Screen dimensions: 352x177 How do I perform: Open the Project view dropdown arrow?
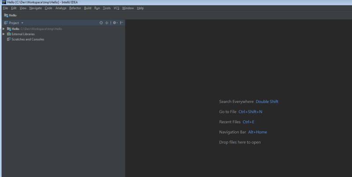pos(22,23)
